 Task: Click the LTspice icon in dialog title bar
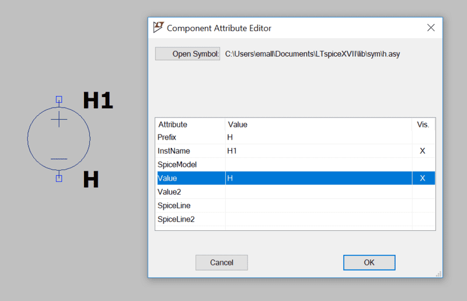tap(158, 27)
